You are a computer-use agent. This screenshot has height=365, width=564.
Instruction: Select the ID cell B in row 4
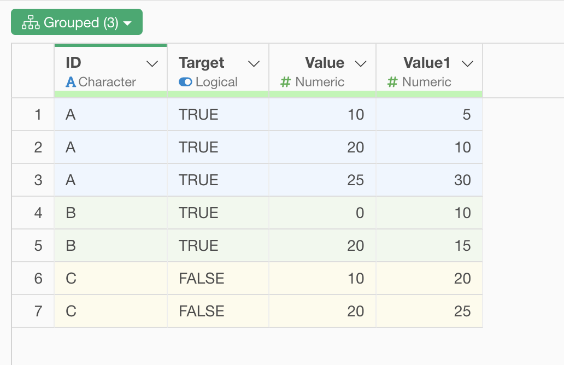71,213
